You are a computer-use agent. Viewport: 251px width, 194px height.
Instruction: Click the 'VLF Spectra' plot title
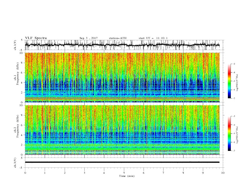(x=36, y=38)
